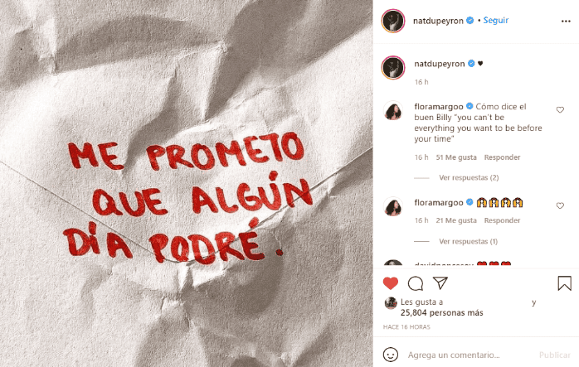The height and width of the screenshot is (367, 579).
Task: Reply to the Billy quote comment
Action: pos(502,157)
